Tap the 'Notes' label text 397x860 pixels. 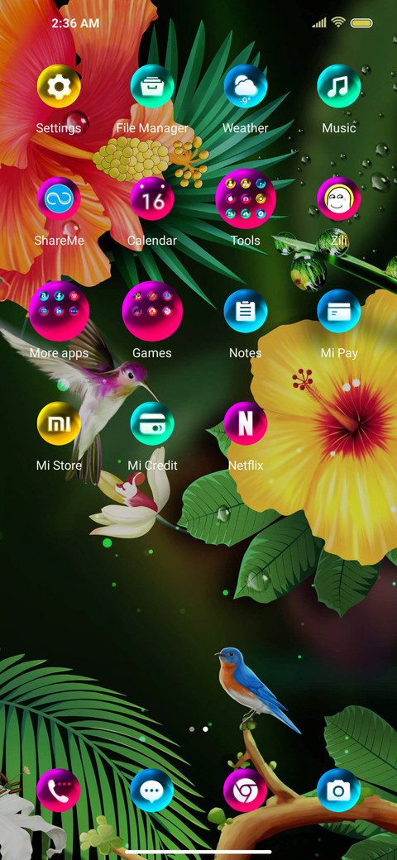(x=246, y=353)
